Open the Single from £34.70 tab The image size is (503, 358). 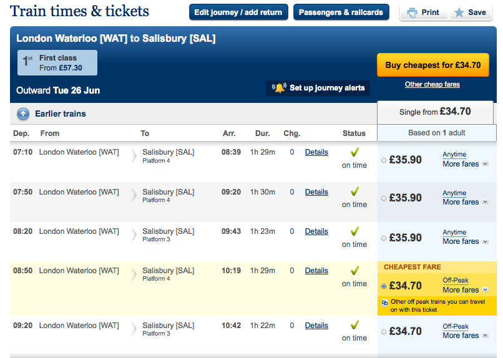(435, 112)
